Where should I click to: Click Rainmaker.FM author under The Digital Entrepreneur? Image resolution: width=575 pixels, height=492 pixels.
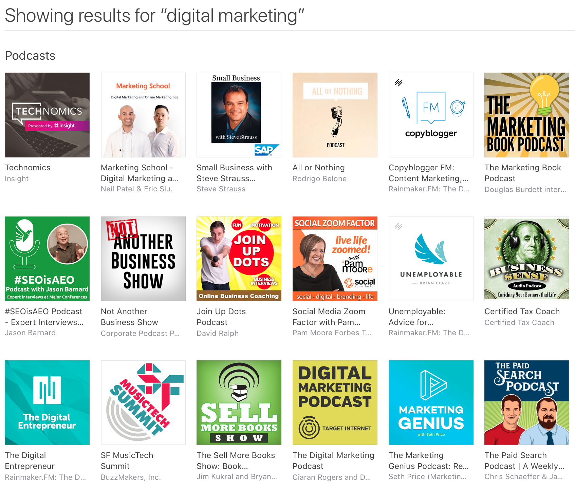[x=45, y=477]
